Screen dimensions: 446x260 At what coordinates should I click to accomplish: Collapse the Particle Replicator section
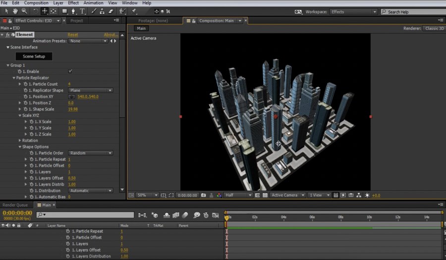pos(14,78)
